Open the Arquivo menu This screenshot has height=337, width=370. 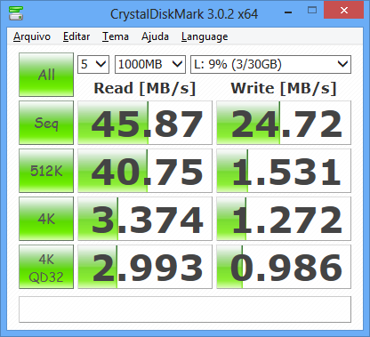32,36
